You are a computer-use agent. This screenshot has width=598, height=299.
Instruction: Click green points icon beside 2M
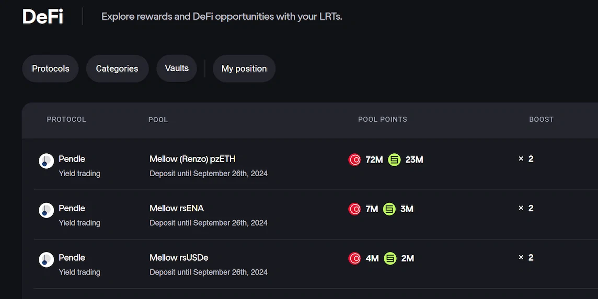tap(390, 258)
